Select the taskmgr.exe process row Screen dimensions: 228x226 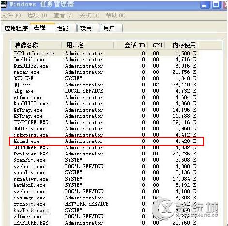105,198
